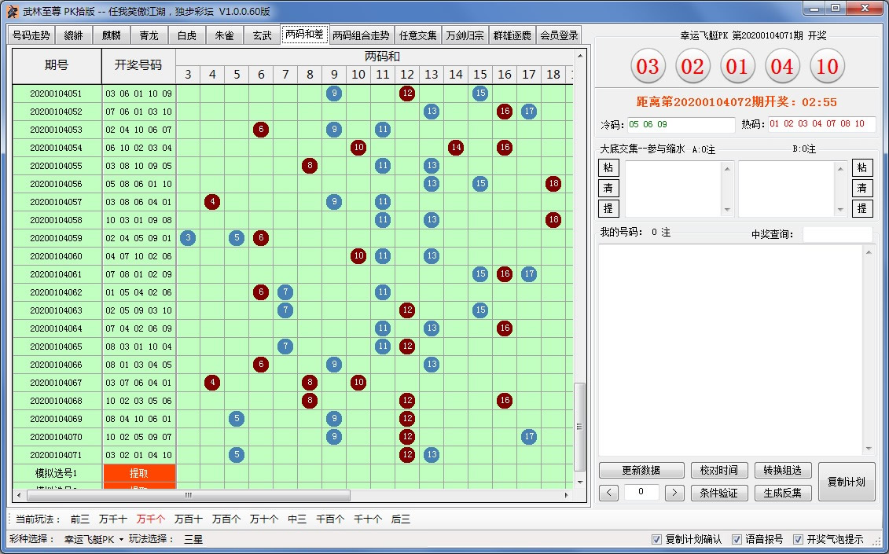
Task: Open the 群雄逐鹿 function
Action: (x=512, y=35)
